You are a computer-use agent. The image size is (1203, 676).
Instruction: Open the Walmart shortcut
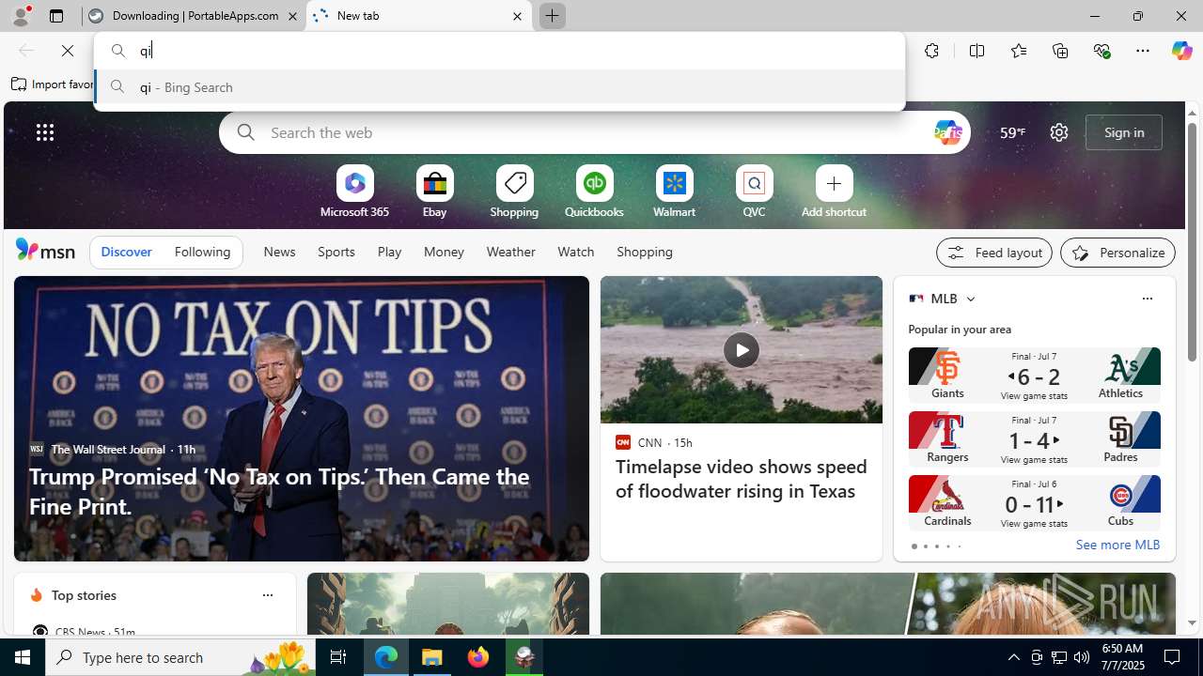click(674, 193)
